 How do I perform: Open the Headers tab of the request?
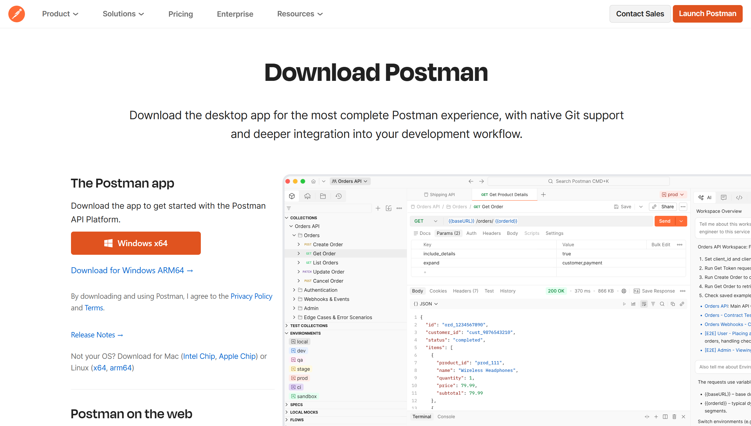491,233
